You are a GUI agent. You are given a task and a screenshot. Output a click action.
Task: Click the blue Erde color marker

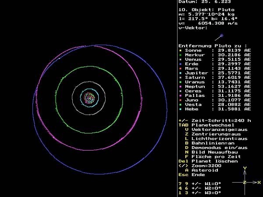coord(180,63)
